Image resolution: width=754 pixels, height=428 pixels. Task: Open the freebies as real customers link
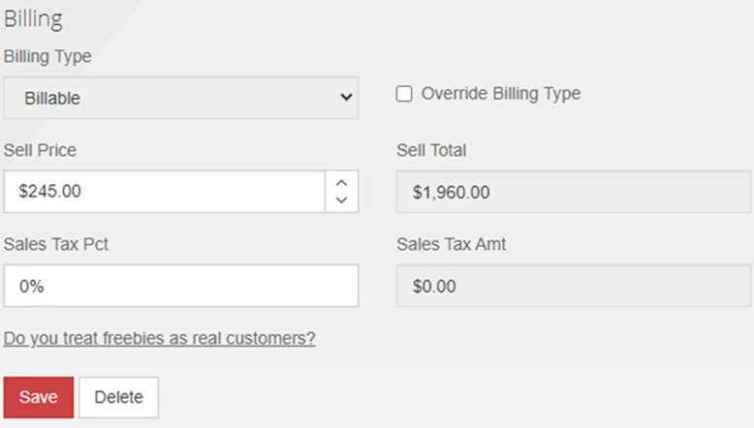tap(160, 338)
